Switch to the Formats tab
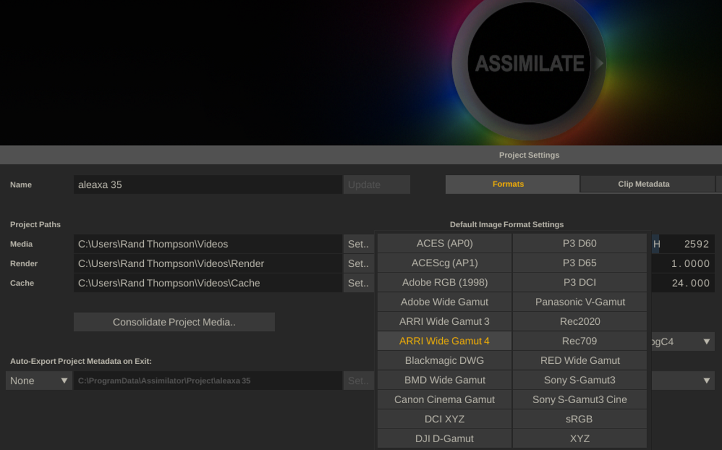This screenshot has height=450, width=722. pos(512,184)
